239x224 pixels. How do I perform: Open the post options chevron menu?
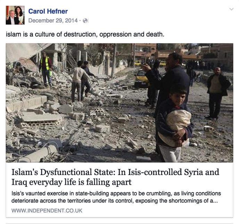coord(231,9)
